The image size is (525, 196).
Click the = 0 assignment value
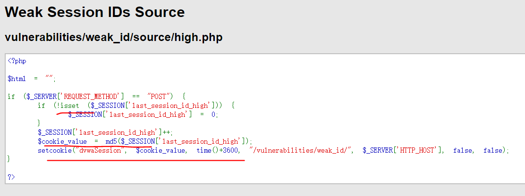point(208,114)
